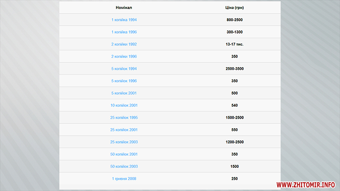Select the '800-2500' price value

pos(234,20)
